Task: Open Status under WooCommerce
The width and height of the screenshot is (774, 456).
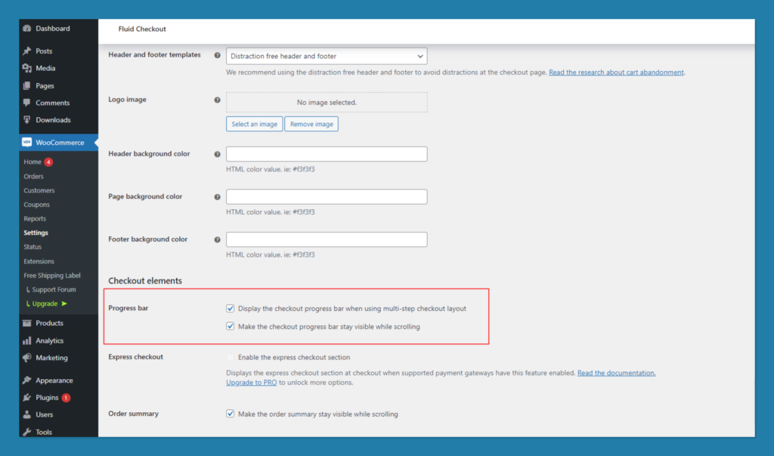Action: tap(33, 246)
